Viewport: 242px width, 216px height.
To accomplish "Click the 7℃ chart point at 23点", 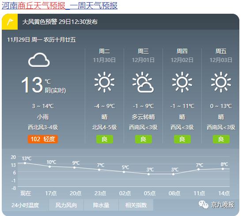I will 99,170.
